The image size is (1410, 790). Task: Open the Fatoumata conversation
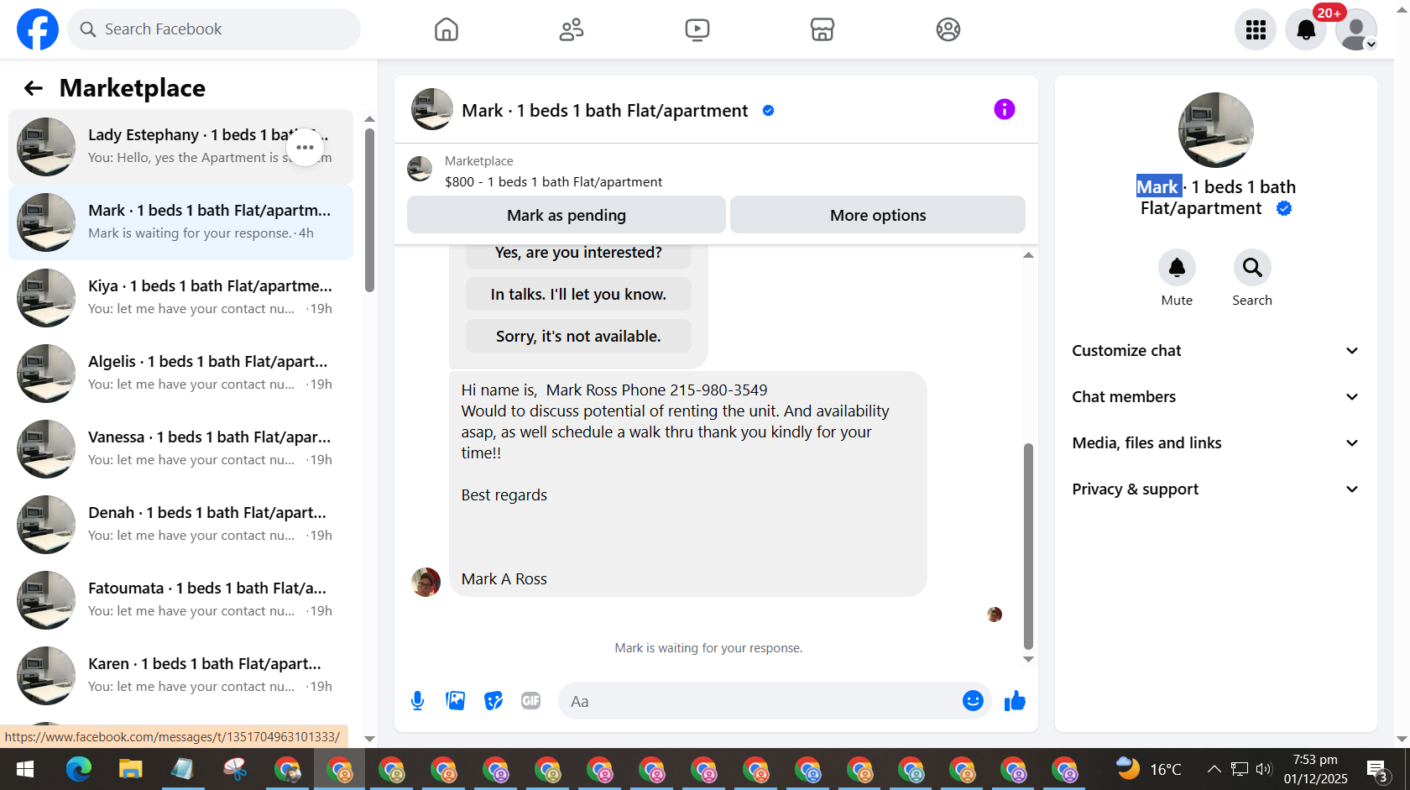pyautogui.click(x=180, y=600)
